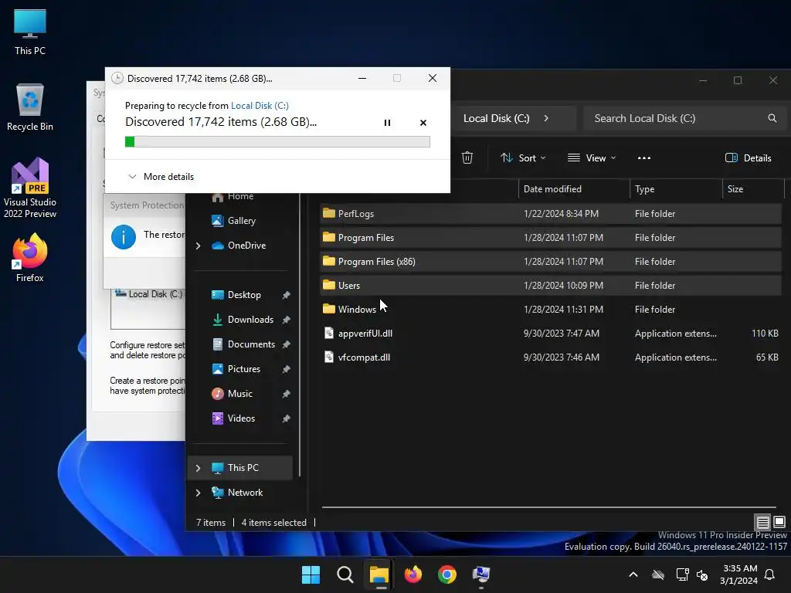Open OneDrive in the navigation pane

pyautogui.click(x=238, y=245)
